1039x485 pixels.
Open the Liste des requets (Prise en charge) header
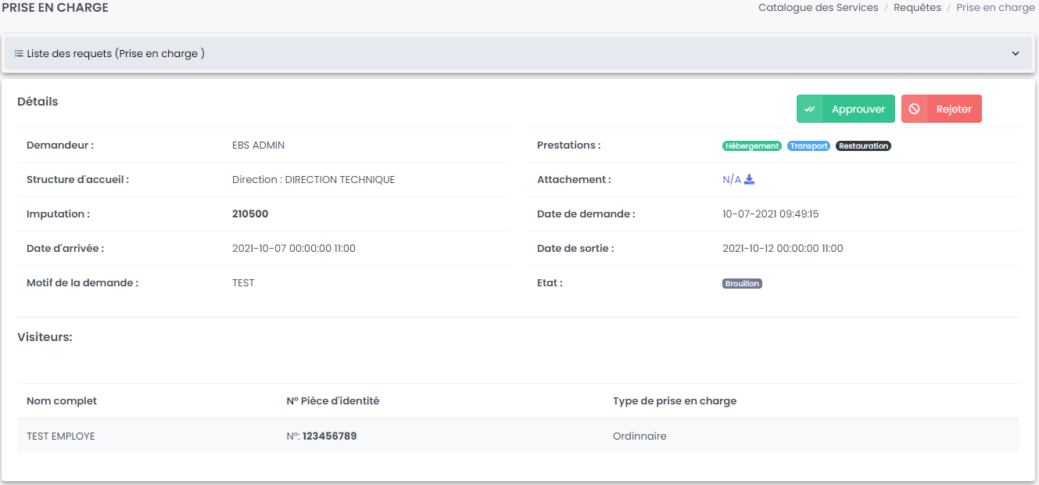coord(116,54)
